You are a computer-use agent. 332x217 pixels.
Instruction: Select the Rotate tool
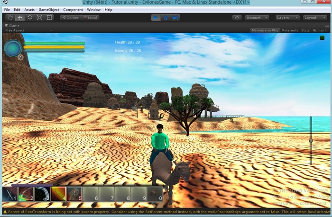tap(30, 18)
